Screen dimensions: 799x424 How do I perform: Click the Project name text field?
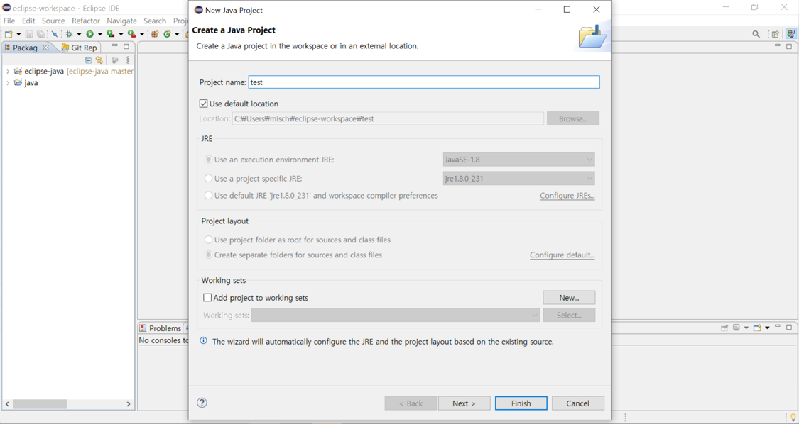click(x=424, y=82)
